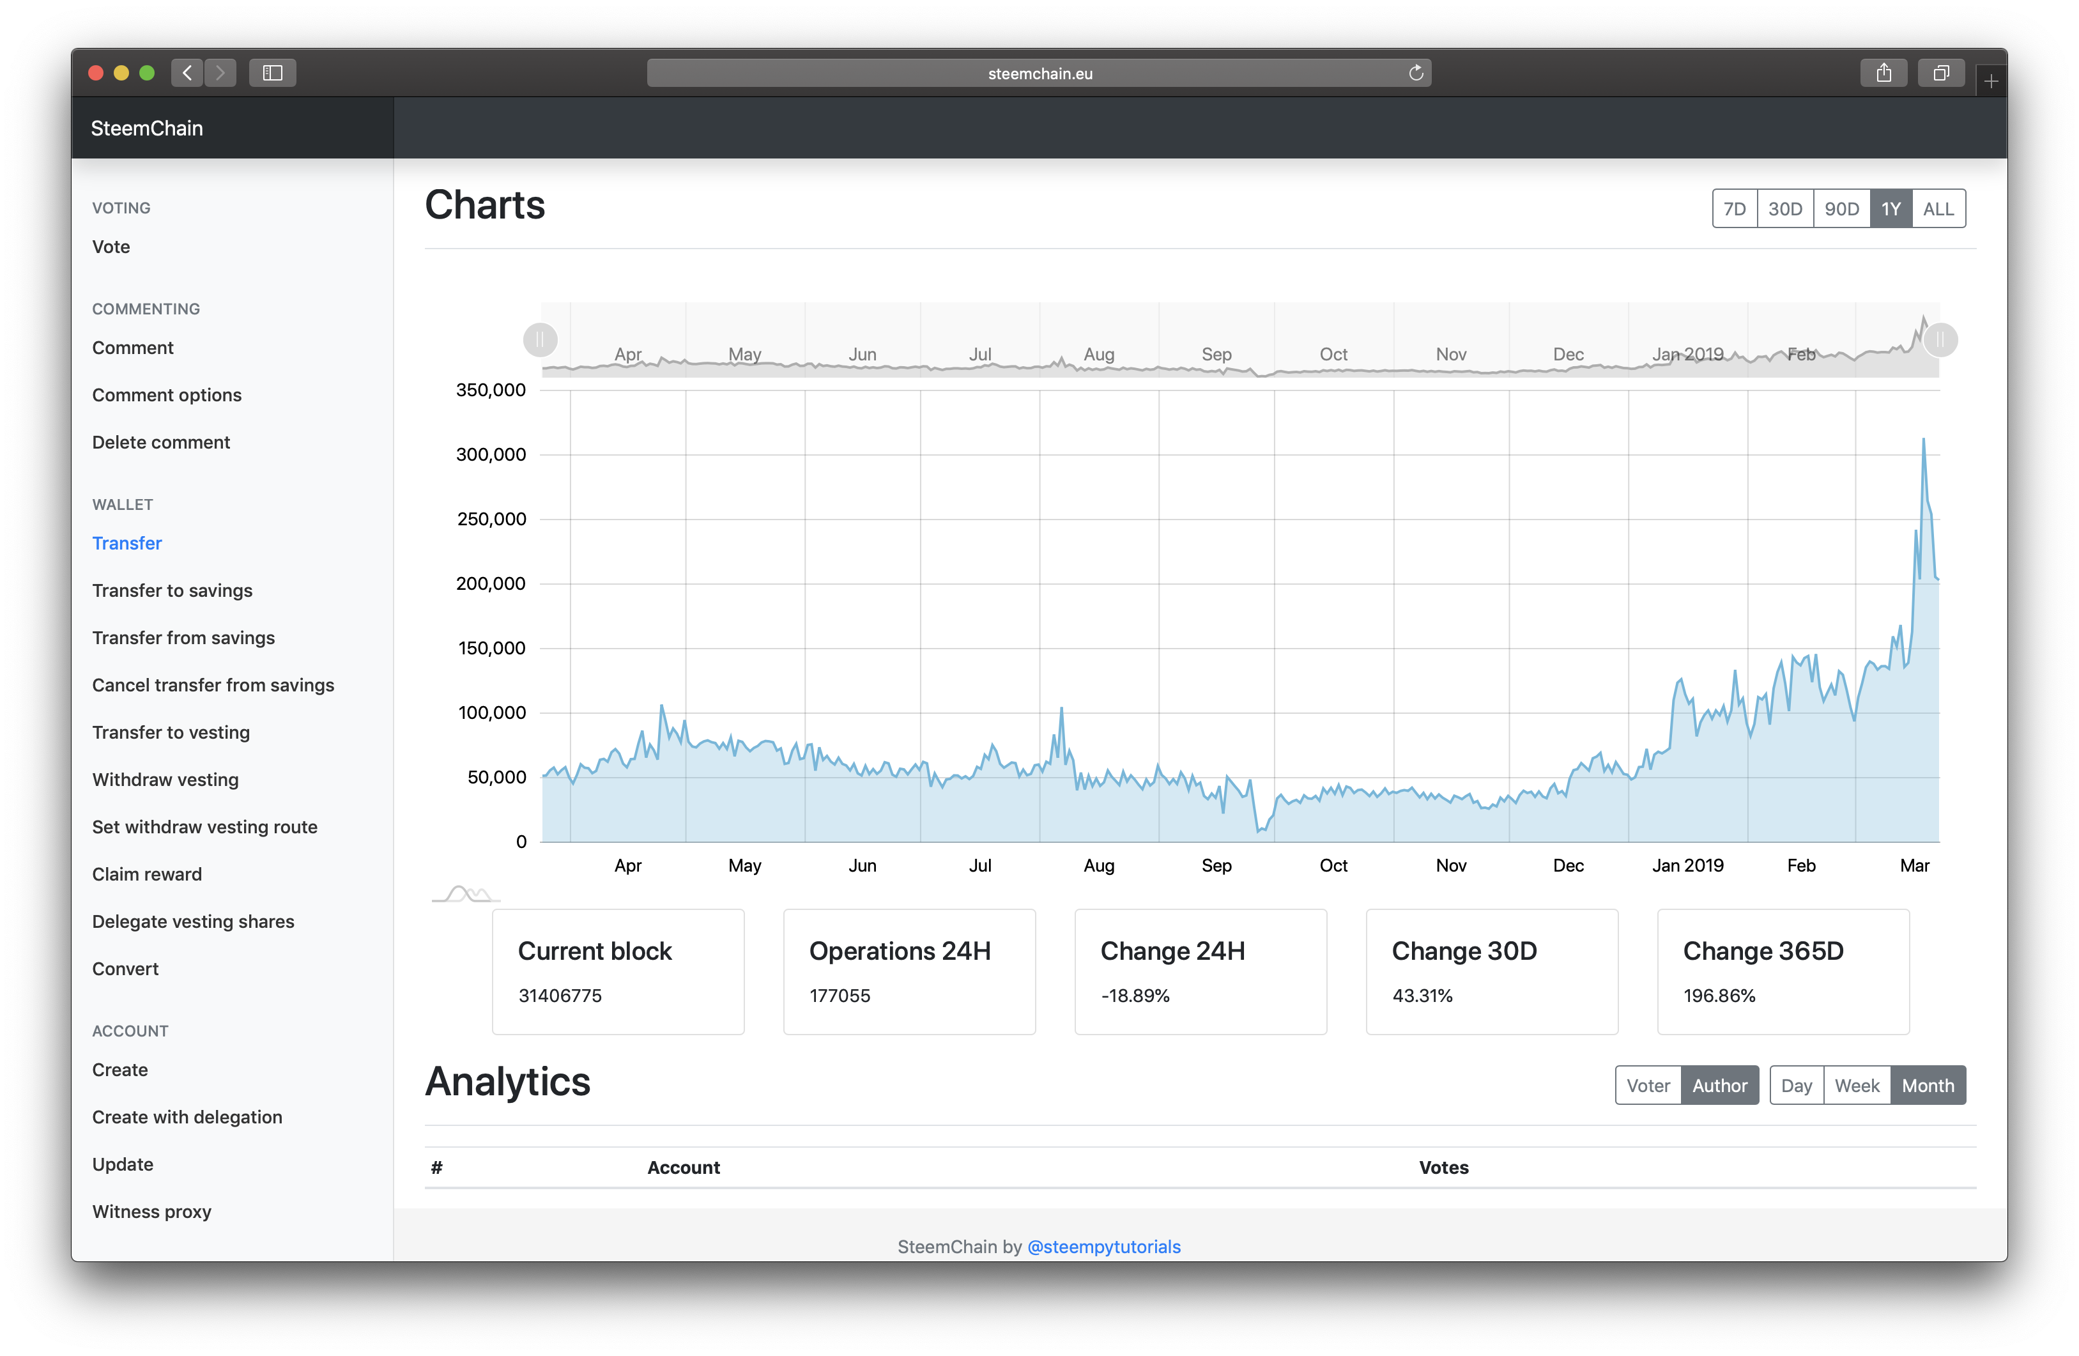The height and width of the screenshot is (1356, 2079).
Task: Open Transfer to savings in sidebar
Action: 172,590
